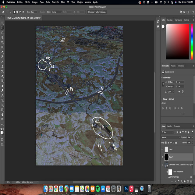The width and height of the screenshot is (195, 195).
Task: Select the Zoom tool in toolbar
Action: (x=2, y=119)
